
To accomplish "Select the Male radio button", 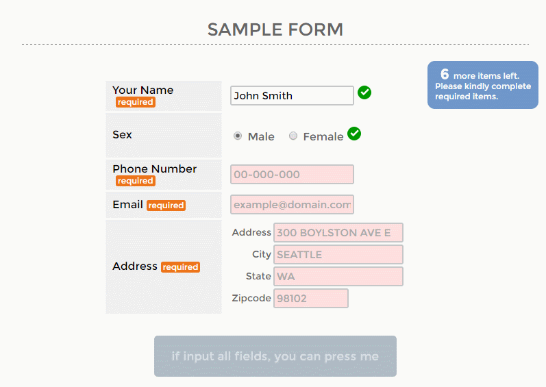I will [238, 136].
